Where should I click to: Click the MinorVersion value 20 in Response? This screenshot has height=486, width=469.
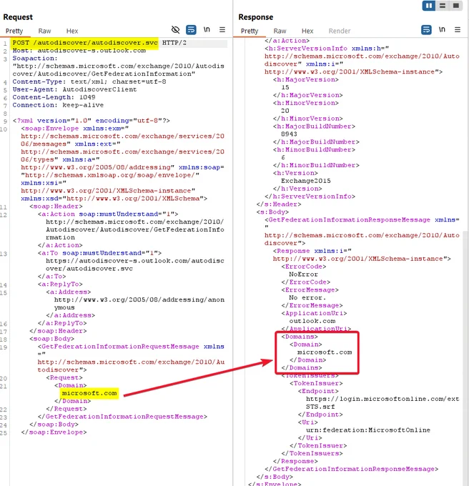point(285,111)
